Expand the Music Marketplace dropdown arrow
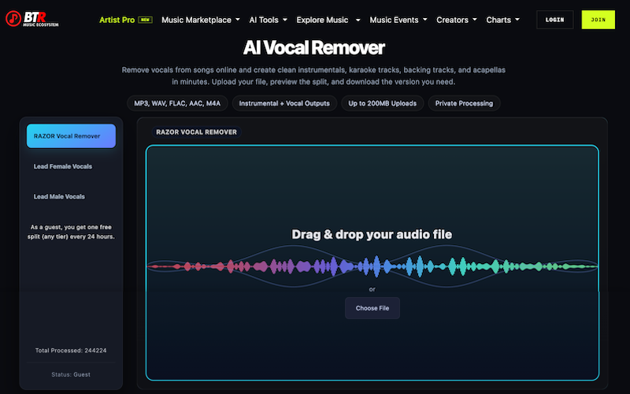Image resolution: width=630 pixels, height=394 pixels. [x=238, y=19]
